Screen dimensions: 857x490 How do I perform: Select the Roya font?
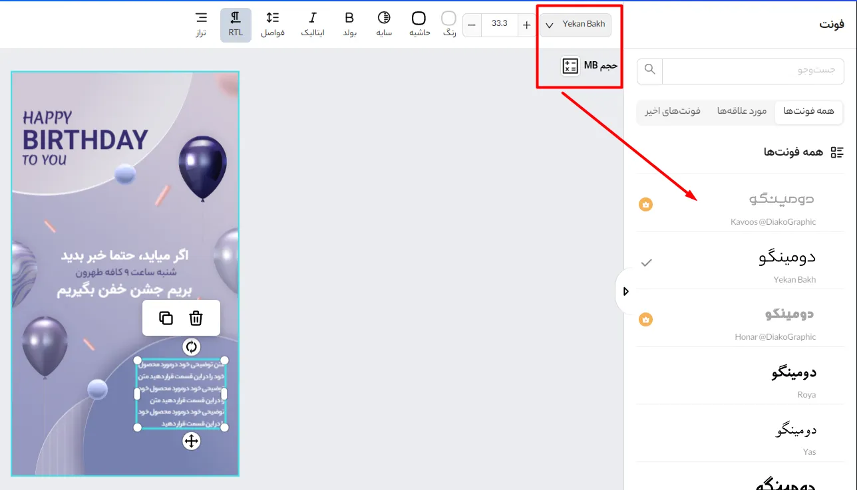tap(740, 378)
